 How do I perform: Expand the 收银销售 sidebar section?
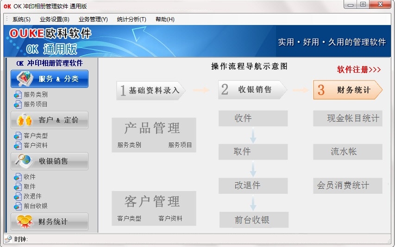pyautogui.click(x=50, y=161)
